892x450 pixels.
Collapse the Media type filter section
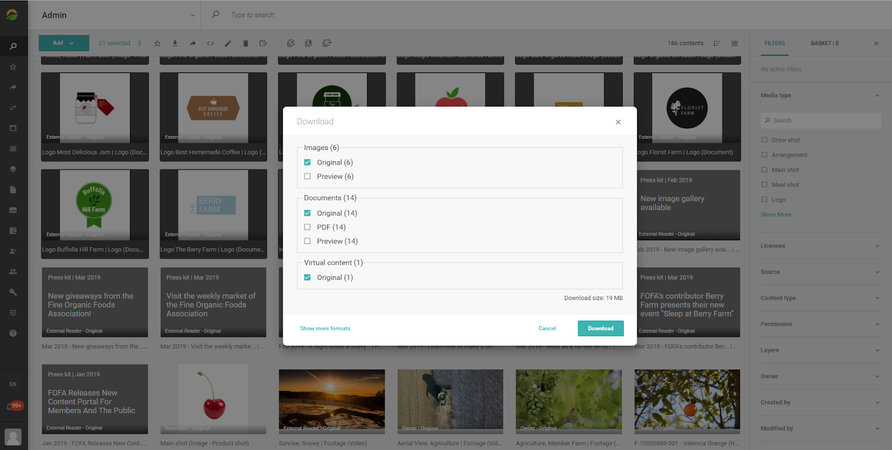(x=877, y=95)
